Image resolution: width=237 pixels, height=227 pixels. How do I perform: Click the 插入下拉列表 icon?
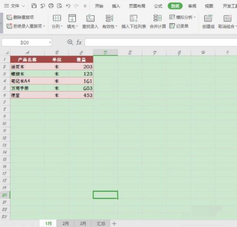134,18
